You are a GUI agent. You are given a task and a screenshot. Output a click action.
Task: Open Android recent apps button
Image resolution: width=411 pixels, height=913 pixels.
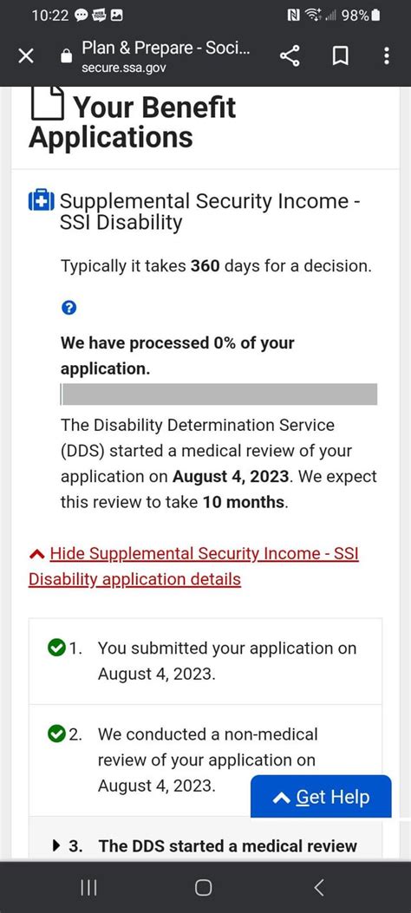coord(88,887)
